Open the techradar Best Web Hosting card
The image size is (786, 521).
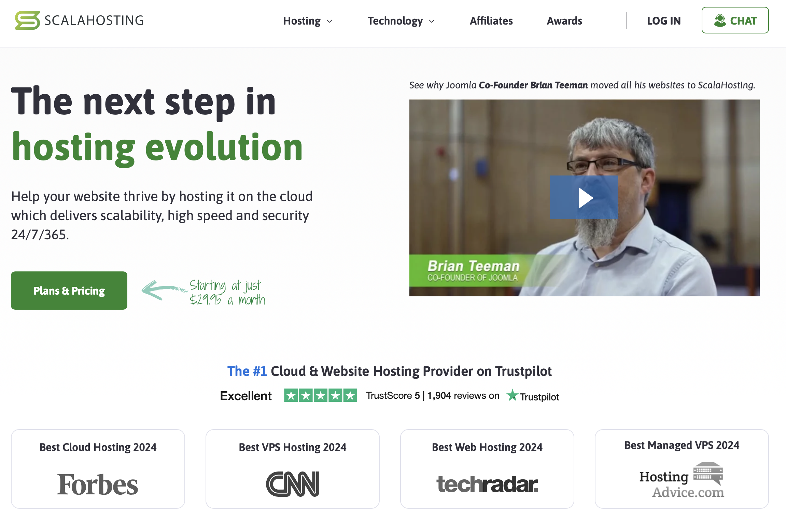click(487, 469)
